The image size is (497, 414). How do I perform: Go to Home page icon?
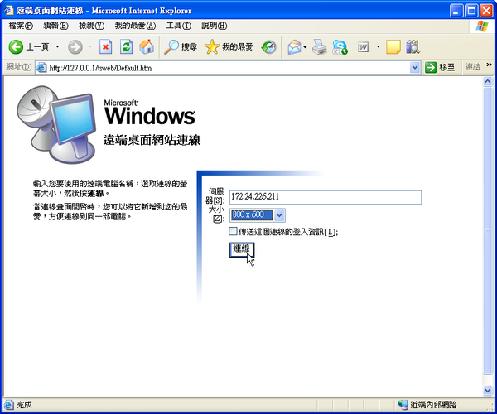click(x=147, y=47)
